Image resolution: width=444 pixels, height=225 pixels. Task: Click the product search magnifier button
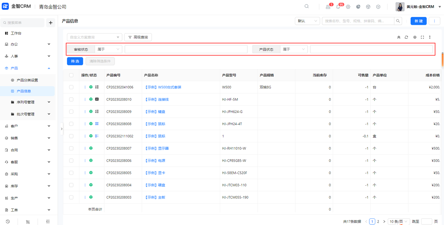click(399, 21)
